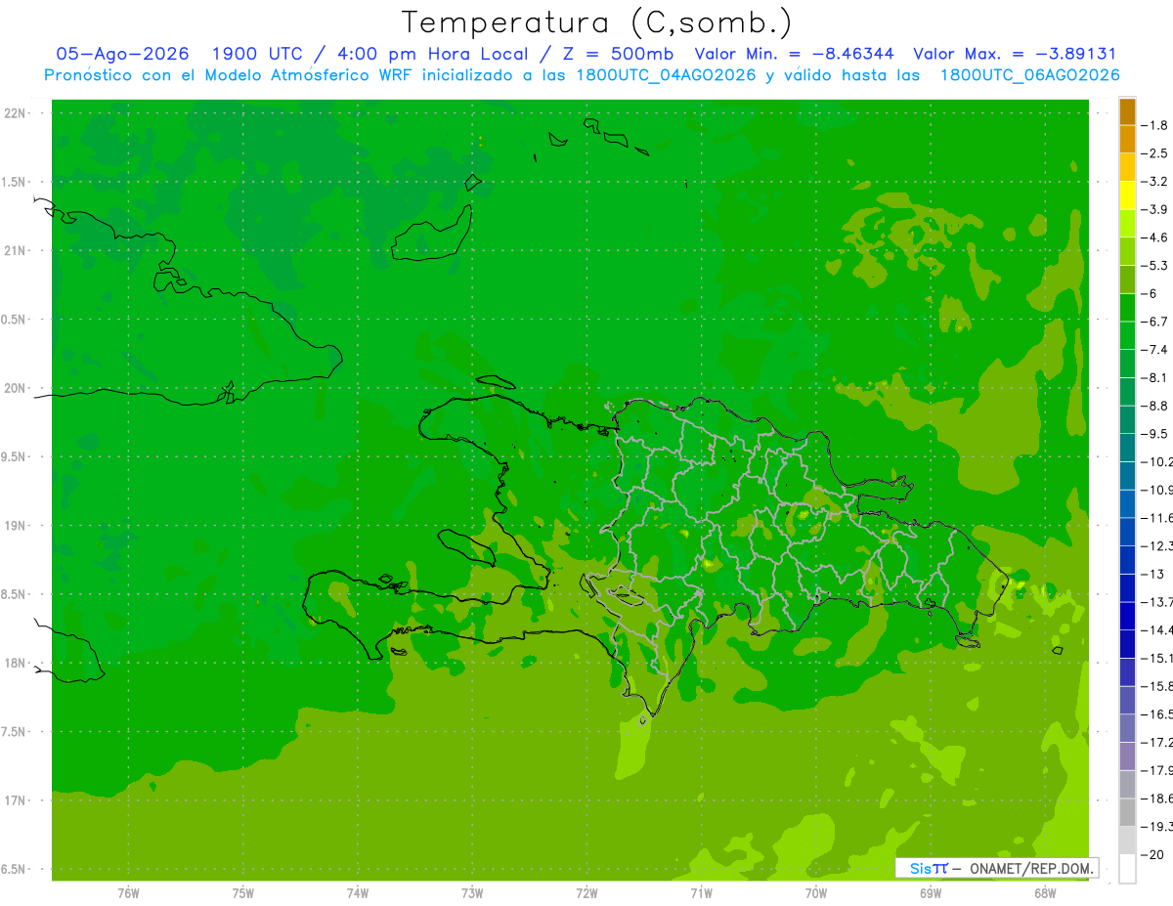Screen dimensions: 1173x906
Task: Click the "-7.4" colorbar label
Action: pos(1154,350)
